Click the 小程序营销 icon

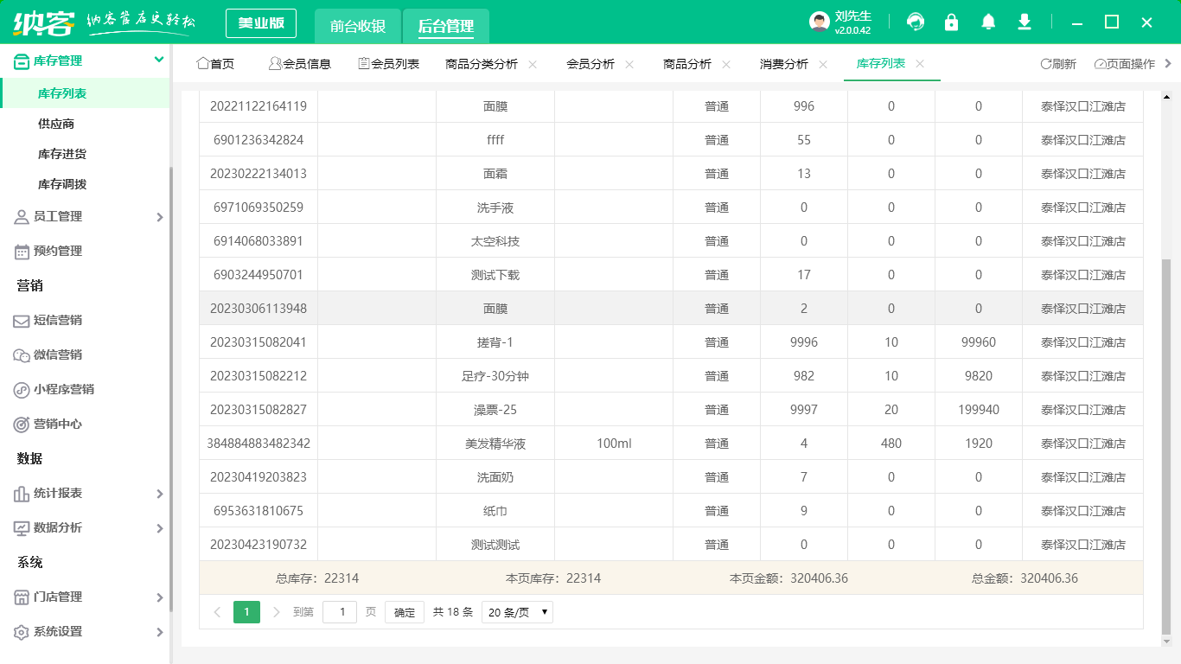point(22,390)
